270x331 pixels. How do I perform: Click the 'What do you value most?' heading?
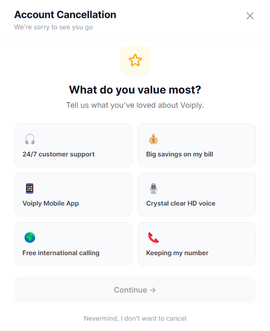click(x=135, y=90)
